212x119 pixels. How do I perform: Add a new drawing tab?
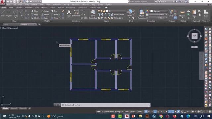[x=39, y=24]
